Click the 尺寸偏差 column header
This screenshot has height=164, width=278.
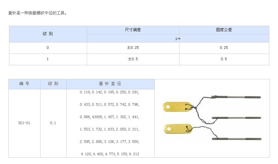[133, 30]
